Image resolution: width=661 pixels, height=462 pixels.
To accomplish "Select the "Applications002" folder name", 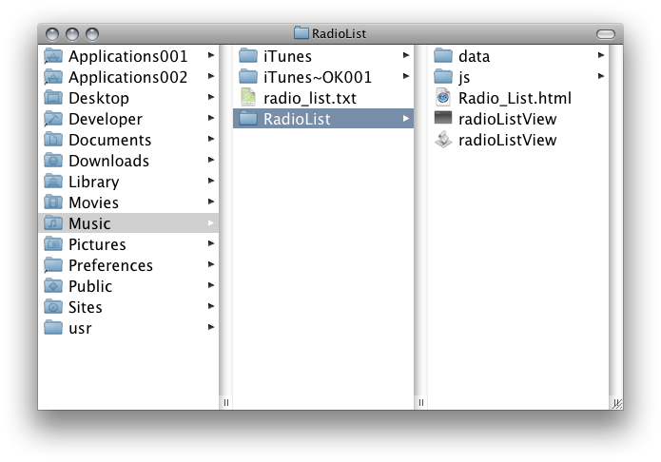I will (128, 78).
